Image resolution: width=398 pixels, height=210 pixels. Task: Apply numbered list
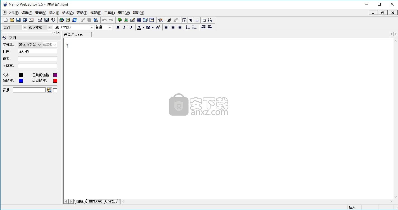pyautogui.click(x=188, y=27)
